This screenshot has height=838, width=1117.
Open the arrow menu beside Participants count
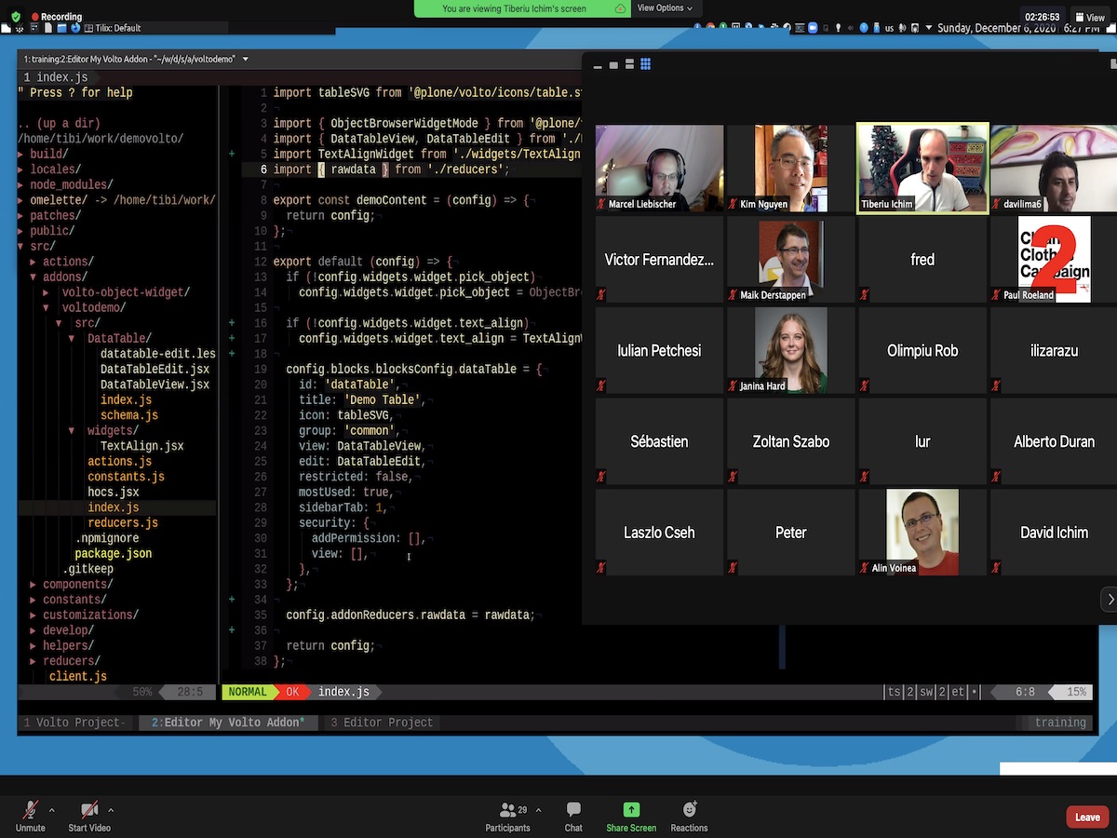(538, 810)
